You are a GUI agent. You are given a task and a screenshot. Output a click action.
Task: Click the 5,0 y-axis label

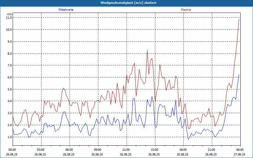(x=10, y=89)
